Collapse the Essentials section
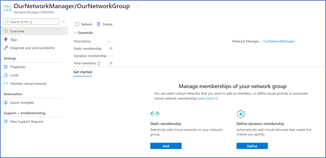 [x=76, y=33]
